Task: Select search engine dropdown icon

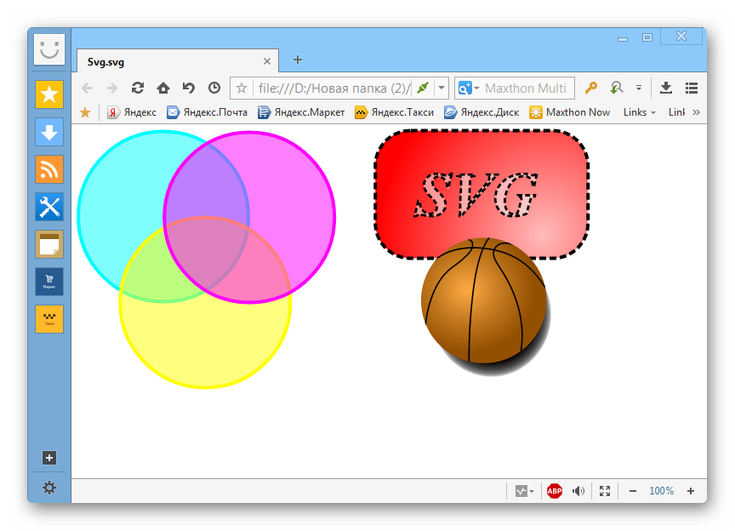Action: pos(469,88)
